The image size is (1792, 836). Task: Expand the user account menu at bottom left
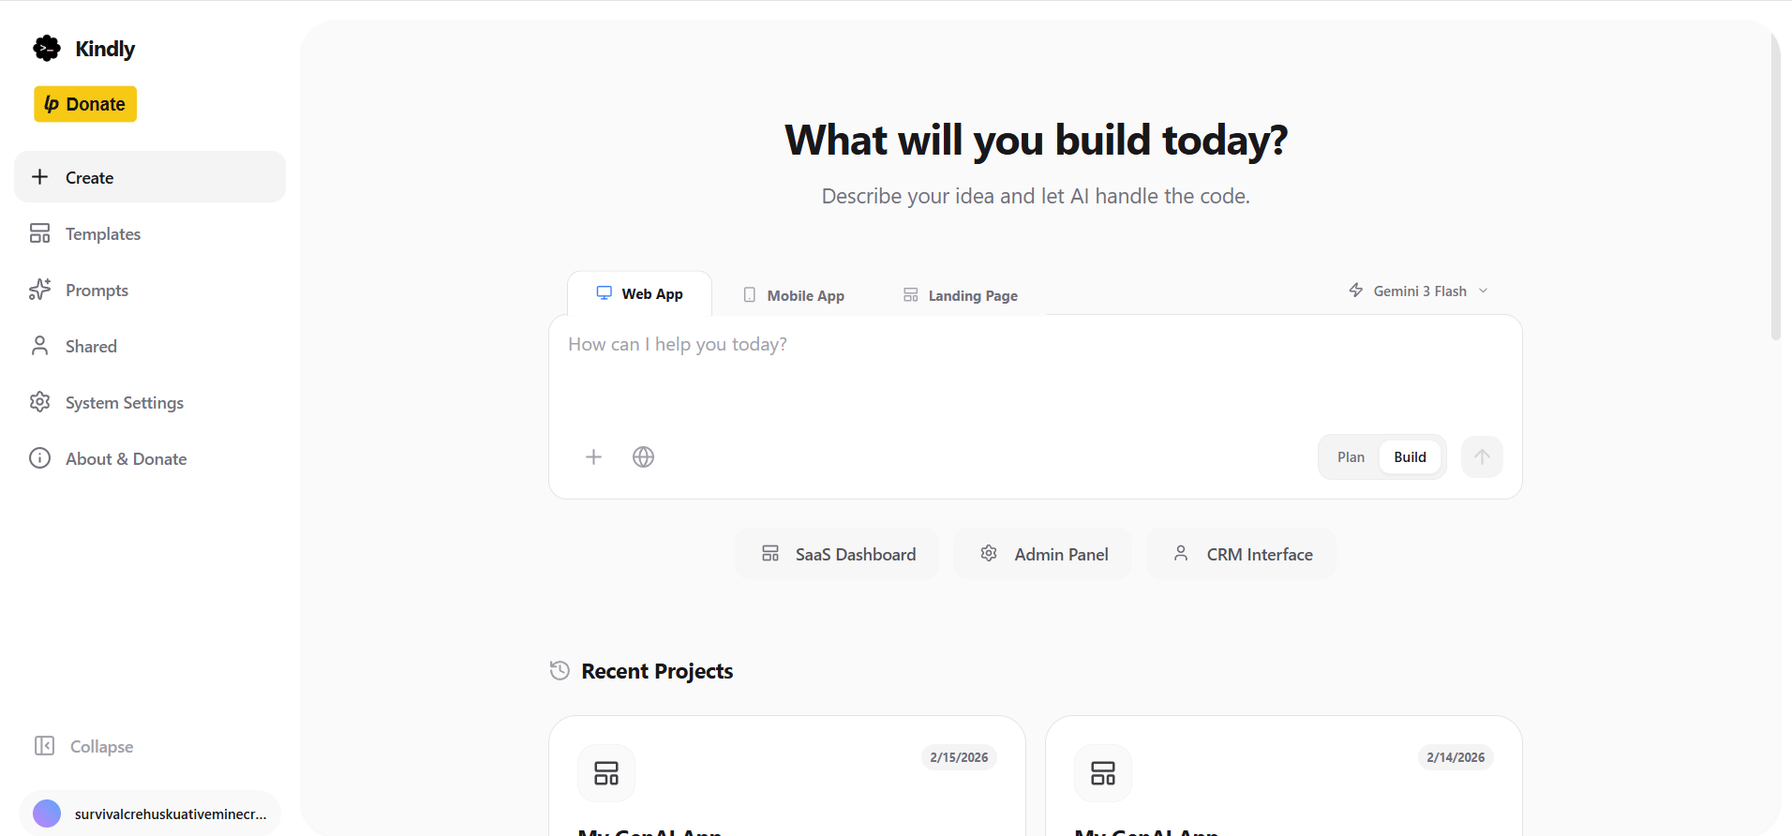[x=150, y=813]
